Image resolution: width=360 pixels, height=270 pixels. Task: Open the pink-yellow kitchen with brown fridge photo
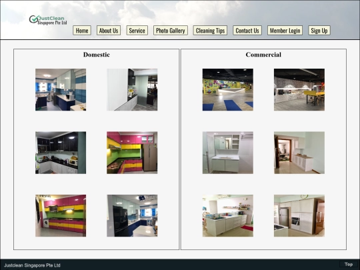click(132, 153)
